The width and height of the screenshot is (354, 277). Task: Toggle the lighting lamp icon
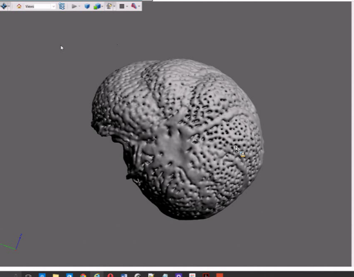[x=109, y=6]
